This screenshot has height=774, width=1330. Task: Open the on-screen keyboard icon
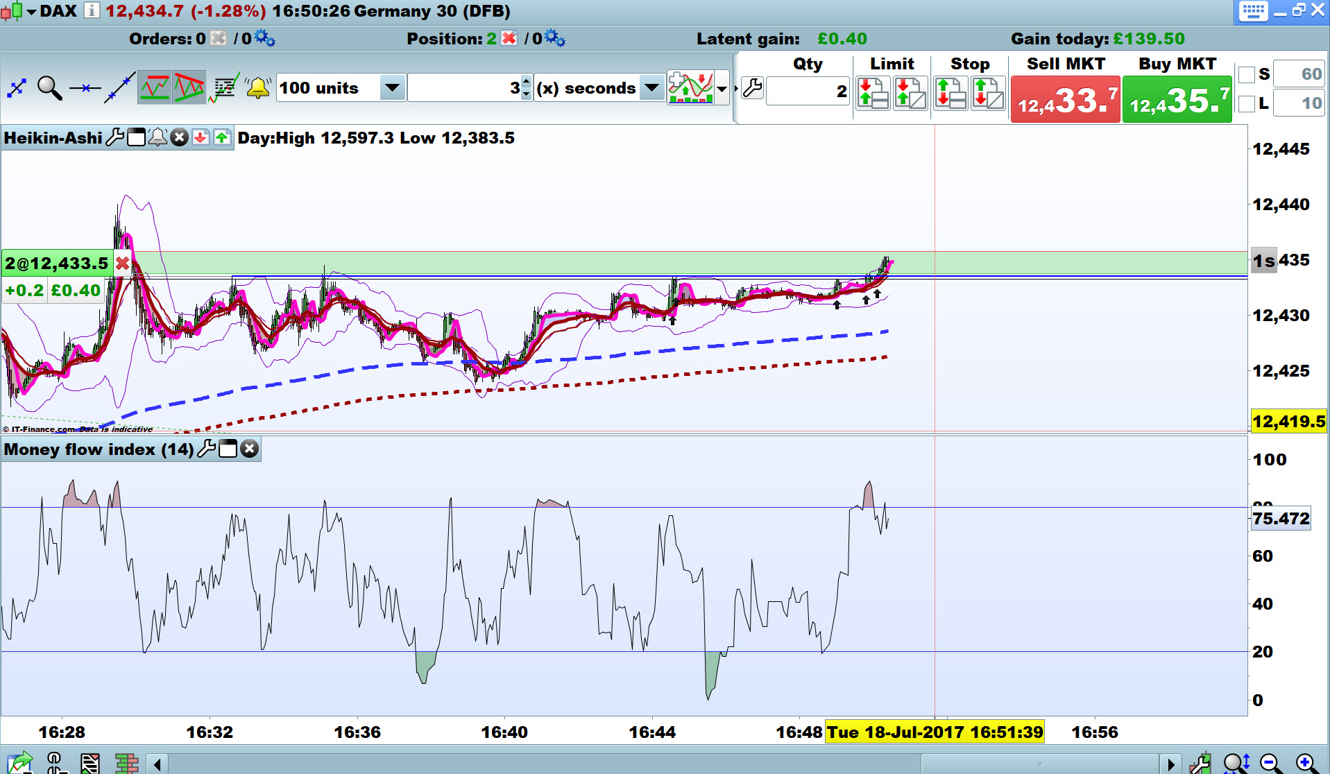[1253, 11]
